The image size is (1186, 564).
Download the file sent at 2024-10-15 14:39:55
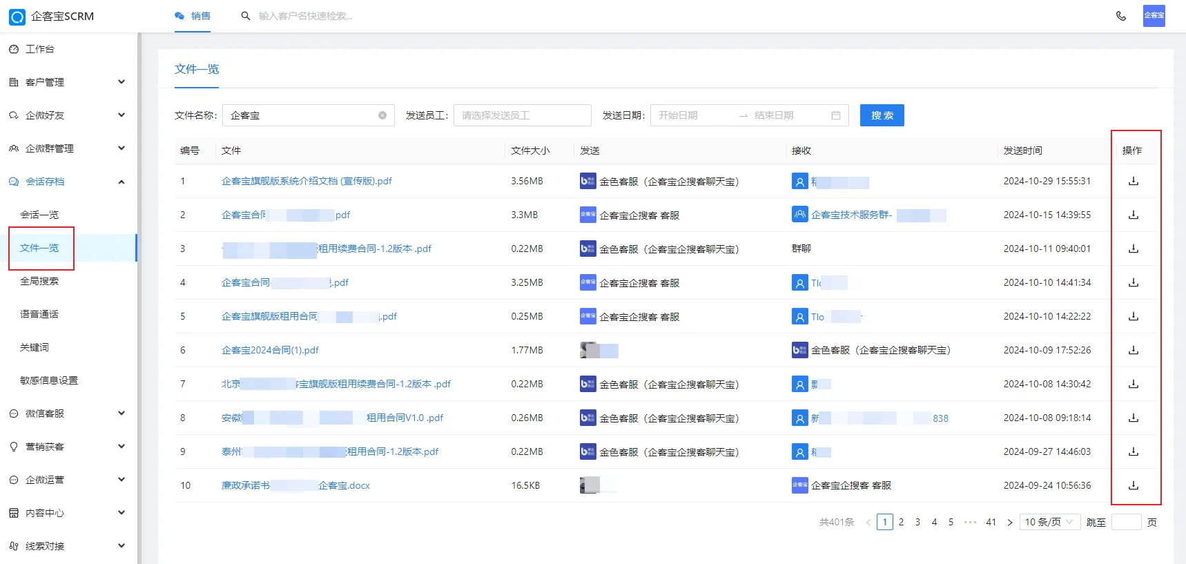coord(1133,215)
